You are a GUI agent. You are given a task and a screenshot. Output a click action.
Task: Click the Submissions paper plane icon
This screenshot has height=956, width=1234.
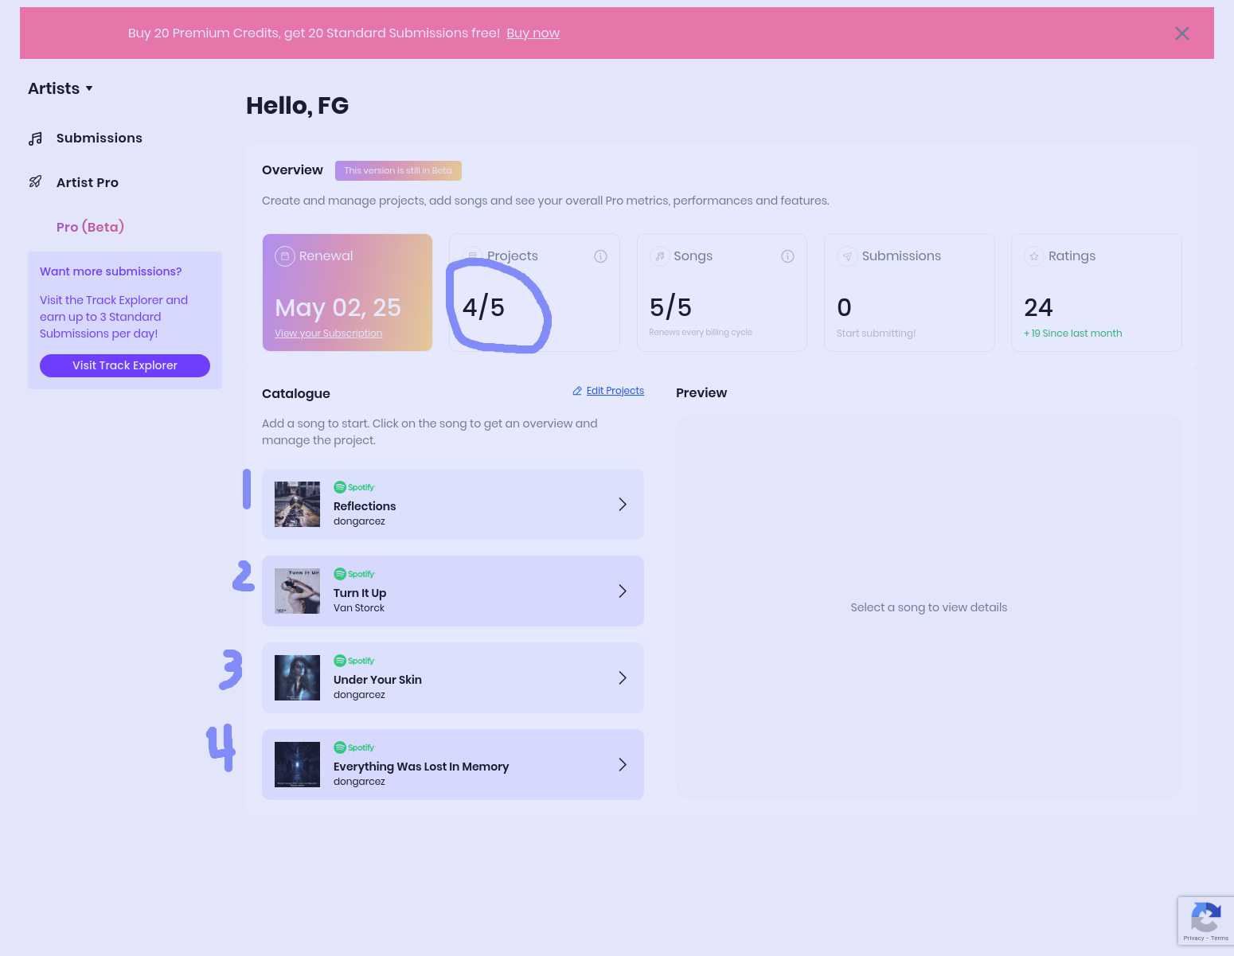point(847,256)
